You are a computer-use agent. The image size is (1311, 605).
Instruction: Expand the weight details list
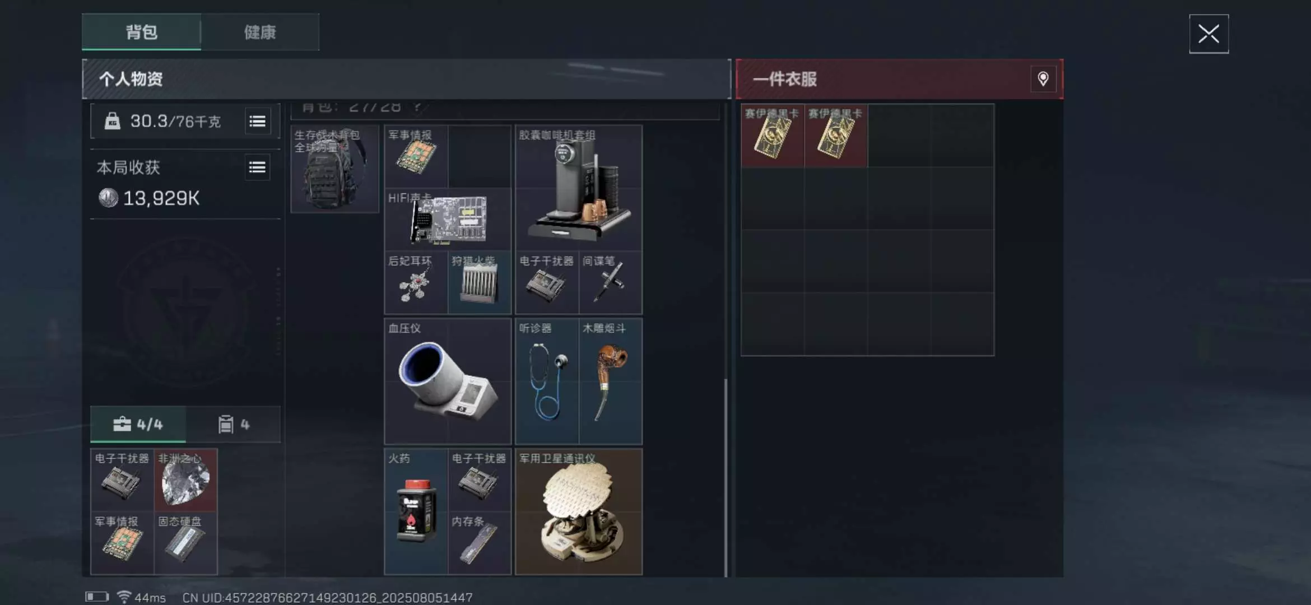pyautogui.click(x=257, y=121)
